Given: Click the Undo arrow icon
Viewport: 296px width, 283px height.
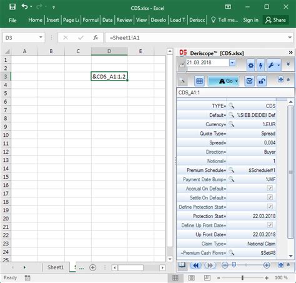Looking at the screenshot, I should [x=24, y=7].
